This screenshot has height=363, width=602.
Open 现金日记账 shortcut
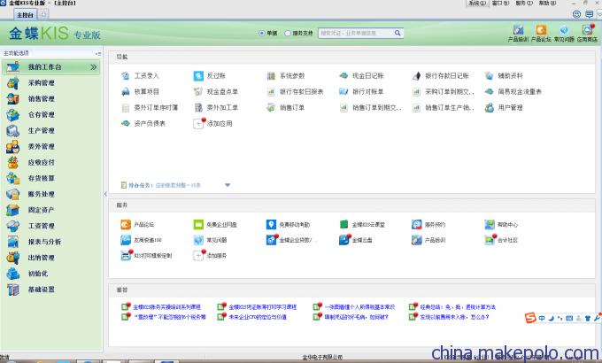pyautogui.click(x=361, y=75)
